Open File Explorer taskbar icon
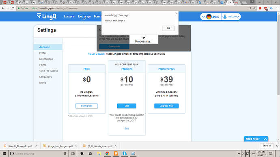 click(99, 153)
